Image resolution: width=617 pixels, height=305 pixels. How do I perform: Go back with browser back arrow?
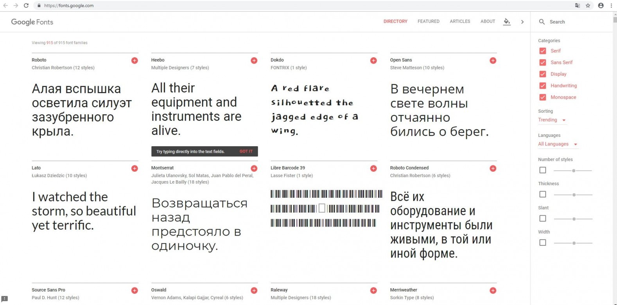[x=5, y=5]
